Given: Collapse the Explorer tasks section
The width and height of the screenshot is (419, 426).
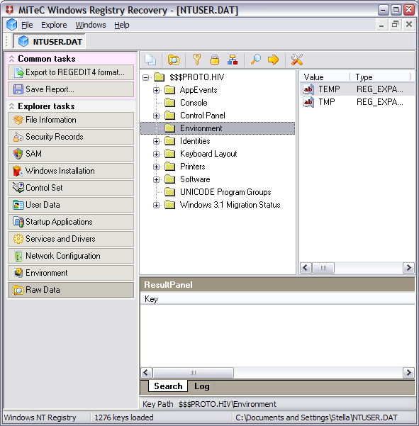Looking at the screenshot, I should click(x=11, y=106).
